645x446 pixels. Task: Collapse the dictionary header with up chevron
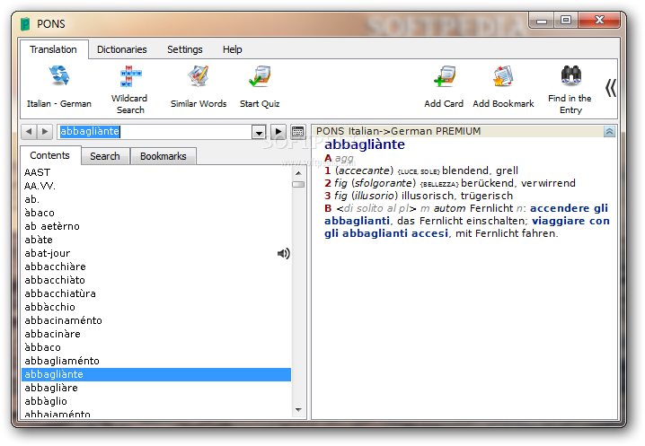(x=609, y=132)
